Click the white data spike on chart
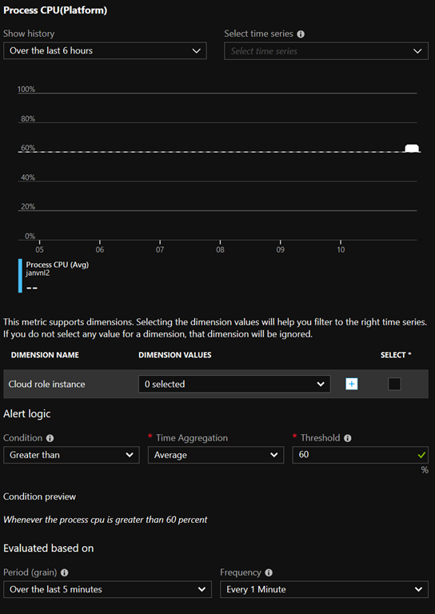The image size is (435, 614). coord(412,148)
